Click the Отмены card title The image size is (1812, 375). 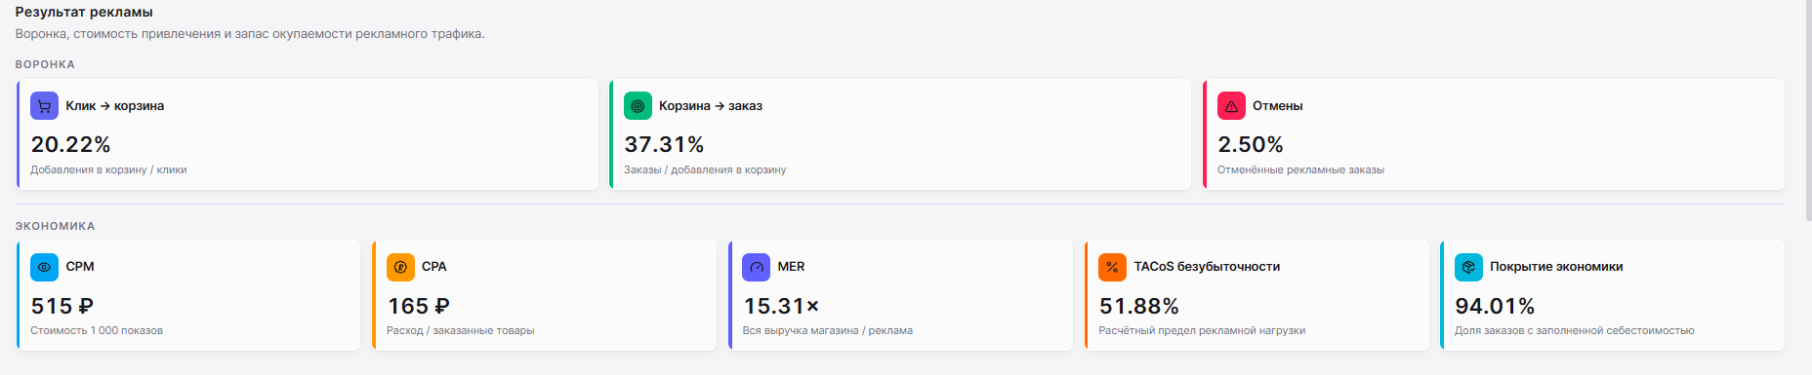click(1278, 106)
